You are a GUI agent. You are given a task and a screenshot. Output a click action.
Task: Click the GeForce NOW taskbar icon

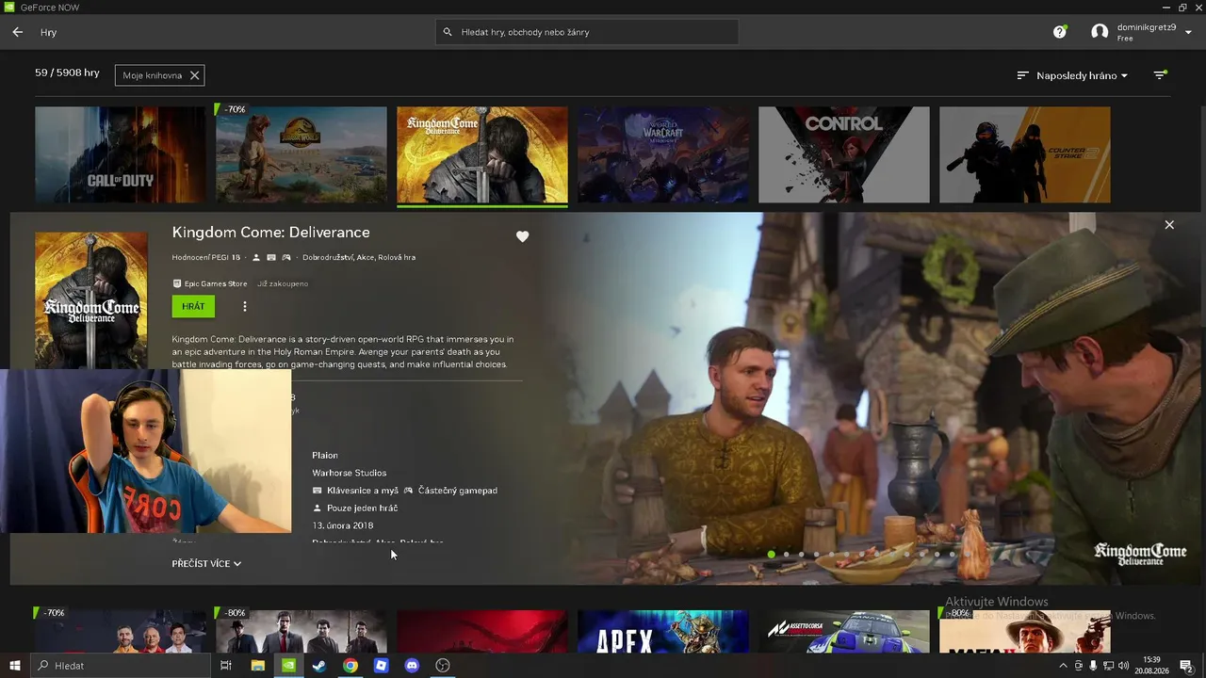tap(288, 666)
